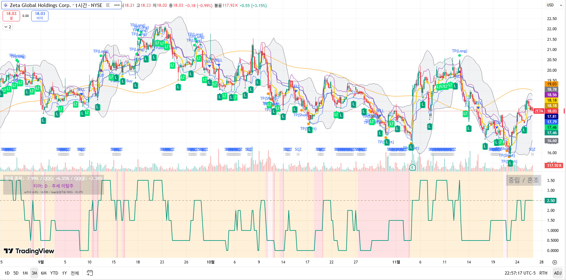Click the red 18.03 sell button
Image resolution: width=566 pixels, height=280 pixels.
tap(11, 16)
